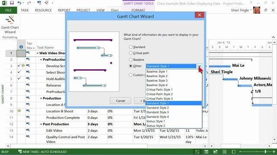Select the Other radio button

tap(131, 66)
